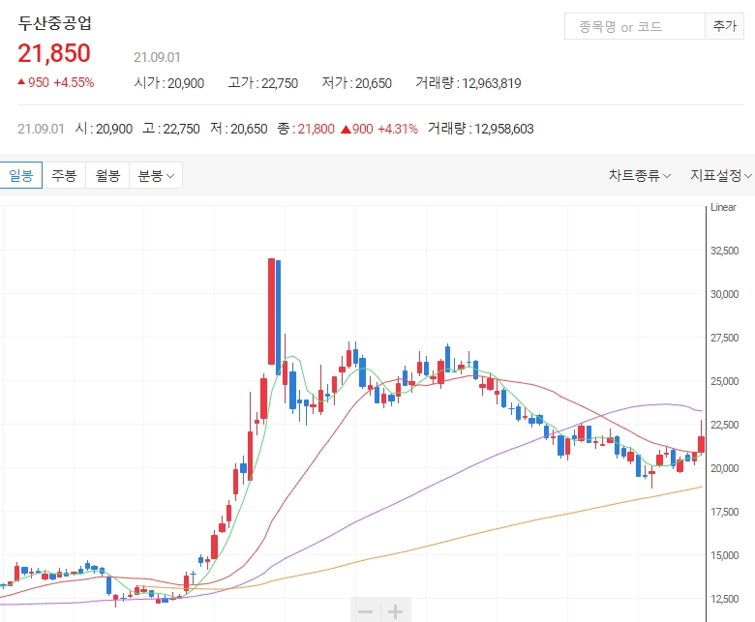Click the 15,000 price axis label
Viewport: 755px width, 622px height.
[725, 555]
